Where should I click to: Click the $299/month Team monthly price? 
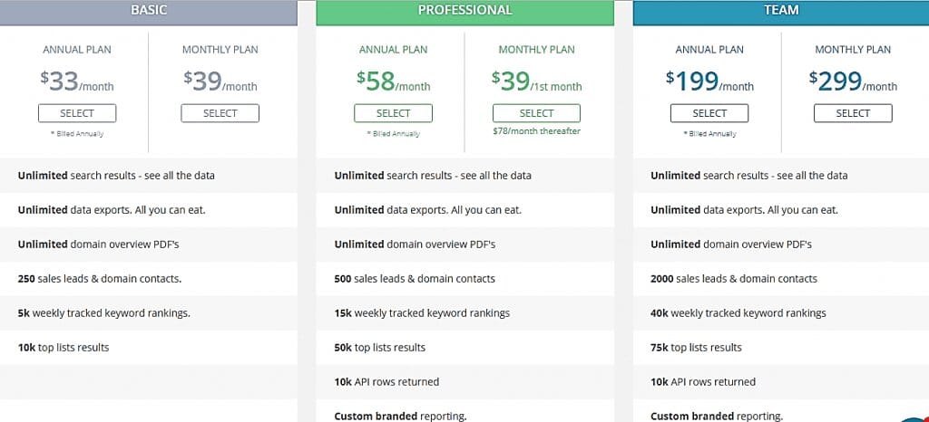pyautogui.click(x=853, y=82)
